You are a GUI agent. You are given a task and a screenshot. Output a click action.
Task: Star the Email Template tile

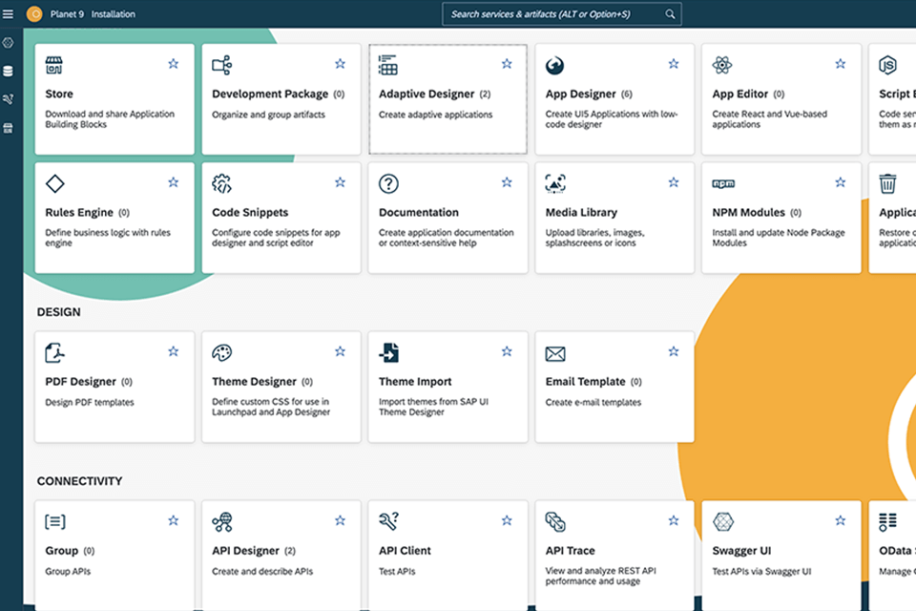(674, 351)
